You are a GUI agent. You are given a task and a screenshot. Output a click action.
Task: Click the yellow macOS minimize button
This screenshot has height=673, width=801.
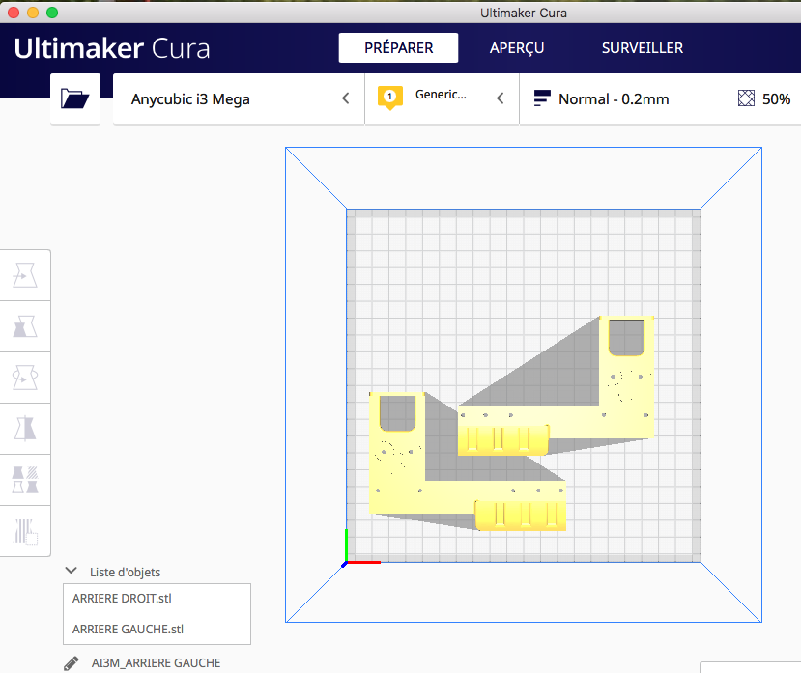33,13
